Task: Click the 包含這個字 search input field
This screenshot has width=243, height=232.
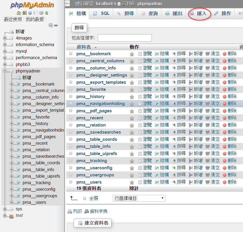Action: tap(124, 38)
